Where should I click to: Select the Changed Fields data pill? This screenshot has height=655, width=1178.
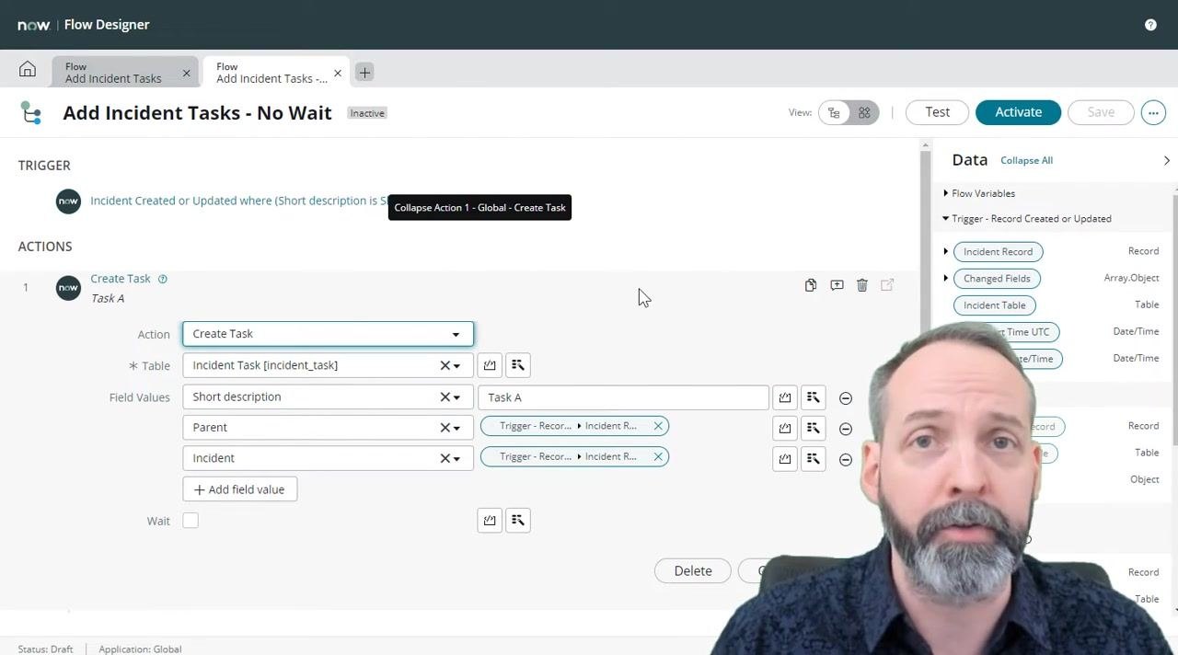pyautogui.click(x=997, y=279)
